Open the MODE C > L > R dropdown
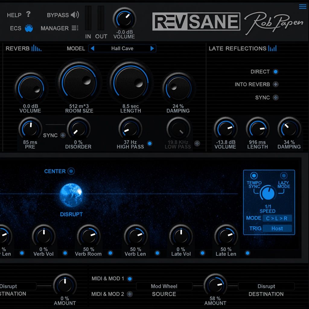 tap(277, 218)
